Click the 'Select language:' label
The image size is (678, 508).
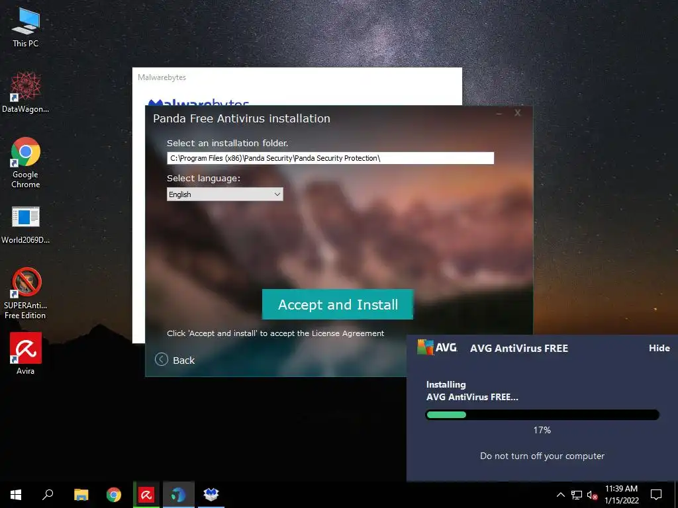pos(204,179)
